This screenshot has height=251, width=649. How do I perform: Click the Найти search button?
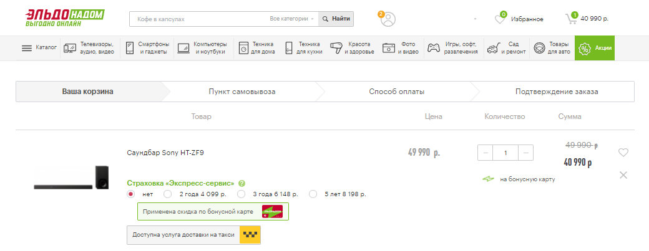tap(336, 19)
